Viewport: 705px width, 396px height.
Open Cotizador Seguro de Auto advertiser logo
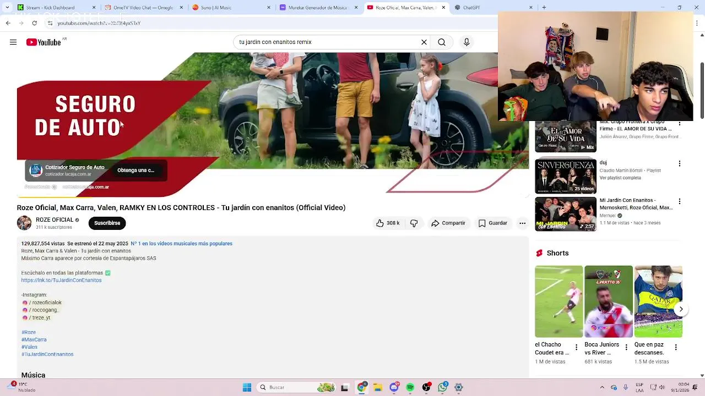(36, 170)
